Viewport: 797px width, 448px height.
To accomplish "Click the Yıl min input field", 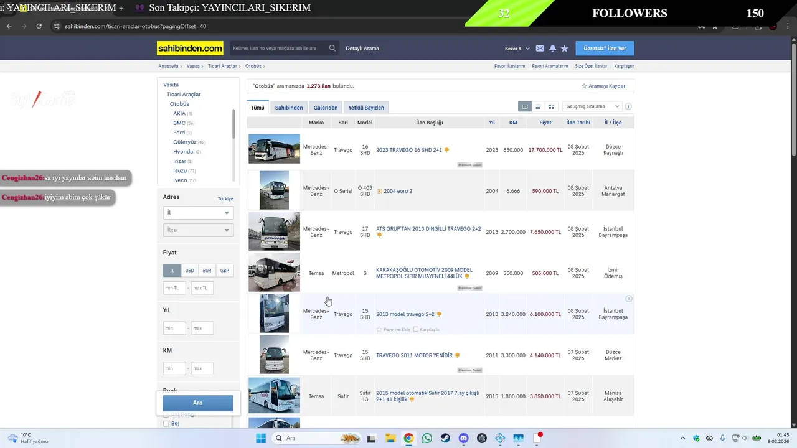I will [174, 328].
